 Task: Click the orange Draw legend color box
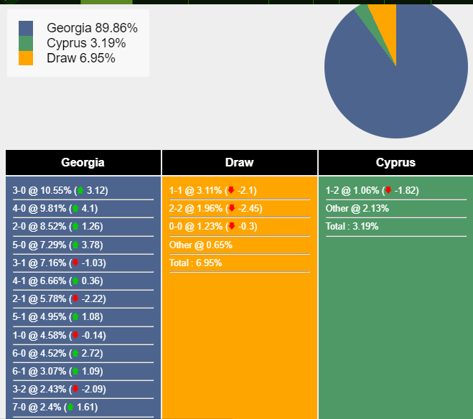26,58
